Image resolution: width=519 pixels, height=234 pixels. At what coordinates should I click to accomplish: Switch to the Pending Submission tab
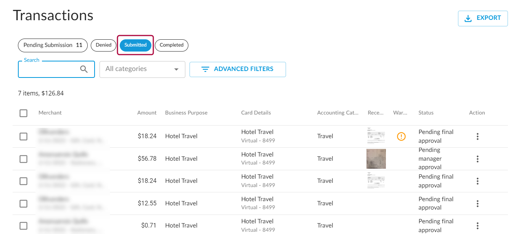[53, 45]
